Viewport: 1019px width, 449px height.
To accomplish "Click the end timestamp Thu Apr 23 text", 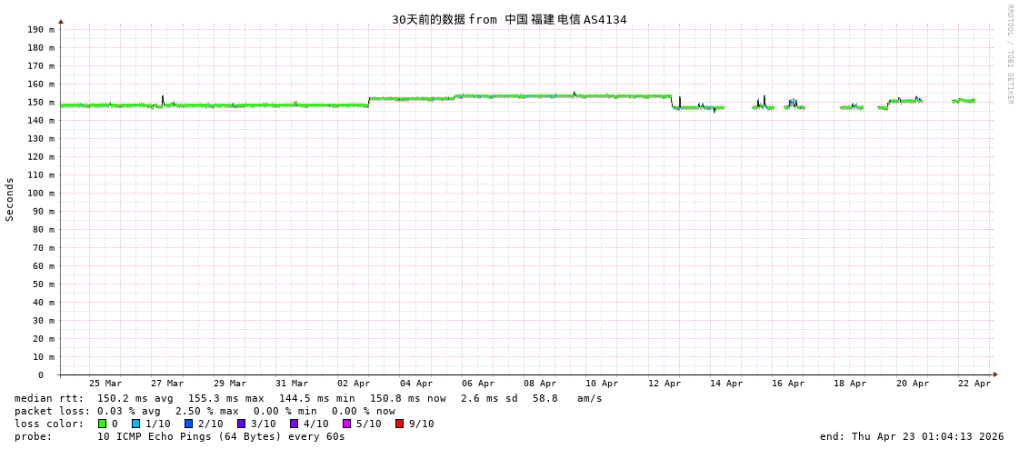I will 912,436.
